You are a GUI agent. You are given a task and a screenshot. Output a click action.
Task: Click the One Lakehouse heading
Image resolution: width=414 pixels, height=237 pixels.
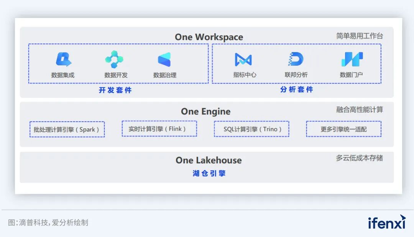click(x=209, y=160)
